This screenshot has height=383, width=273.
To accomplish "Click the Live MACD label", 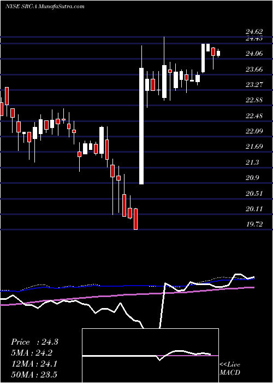I will pos(230,368).
